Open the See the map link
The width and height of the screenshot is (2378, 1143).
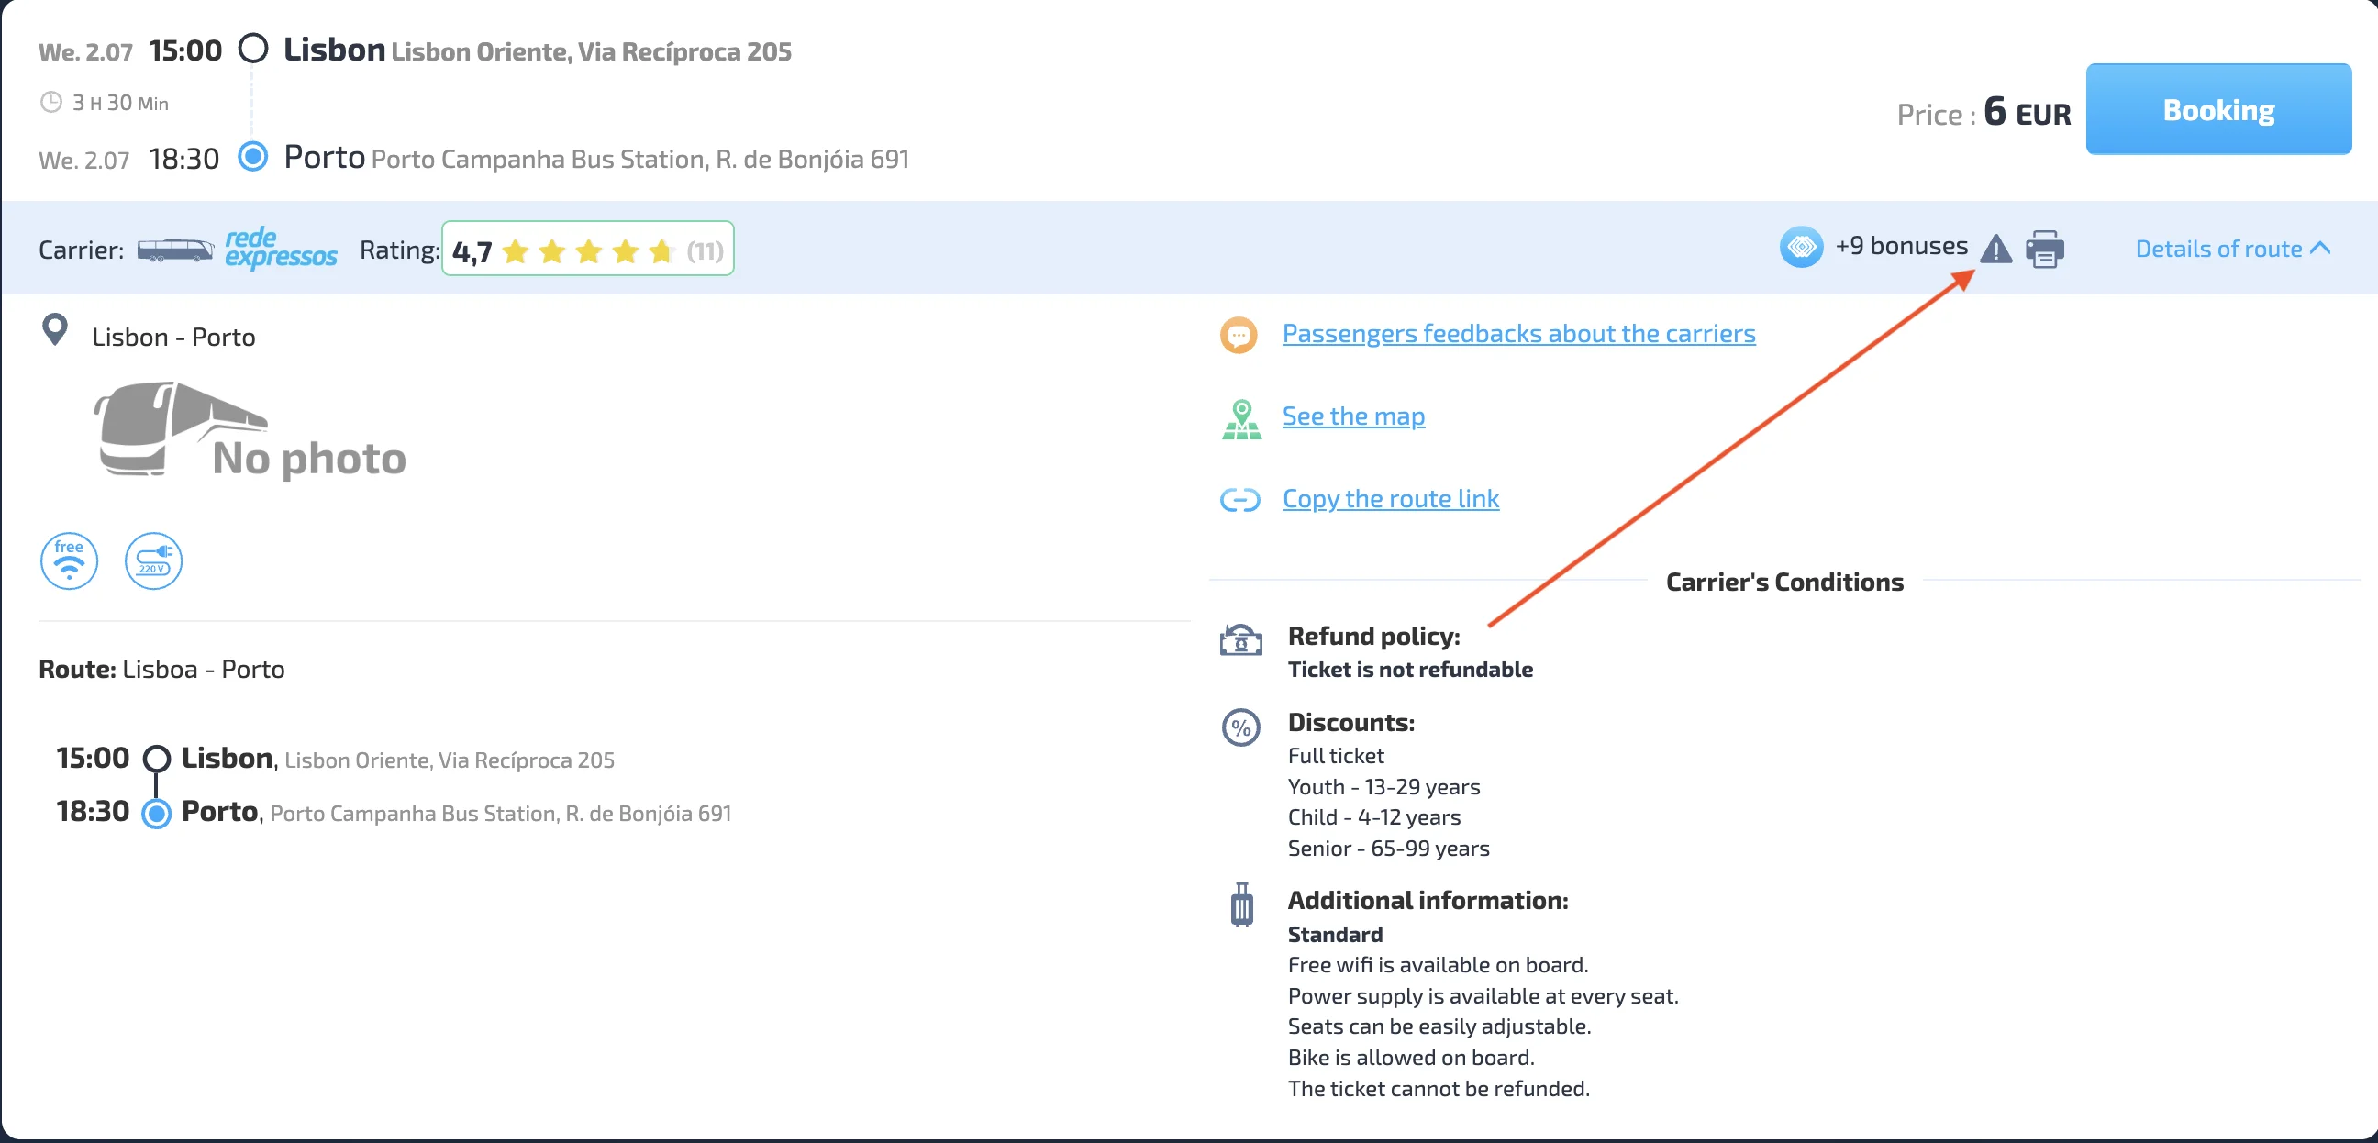point(1352,416)
